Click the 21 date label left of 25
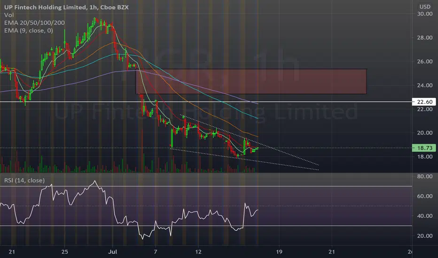The width and height of the screenshot is (438, 258). click(x=11, y=252)
